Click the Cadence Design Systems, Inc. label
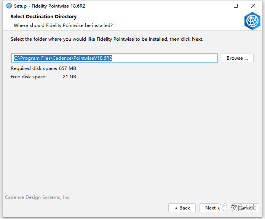Screen dimensions: 265x219 (38, 197)
